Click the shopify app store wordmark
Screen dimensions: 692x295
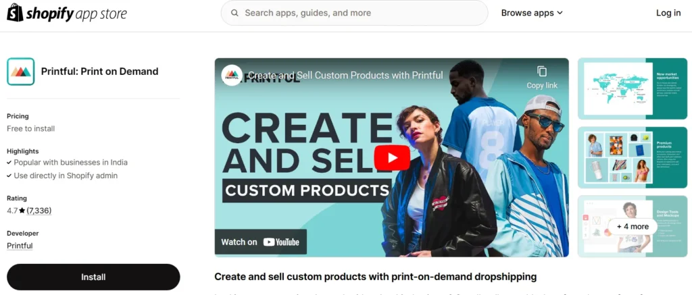(76, 14)
